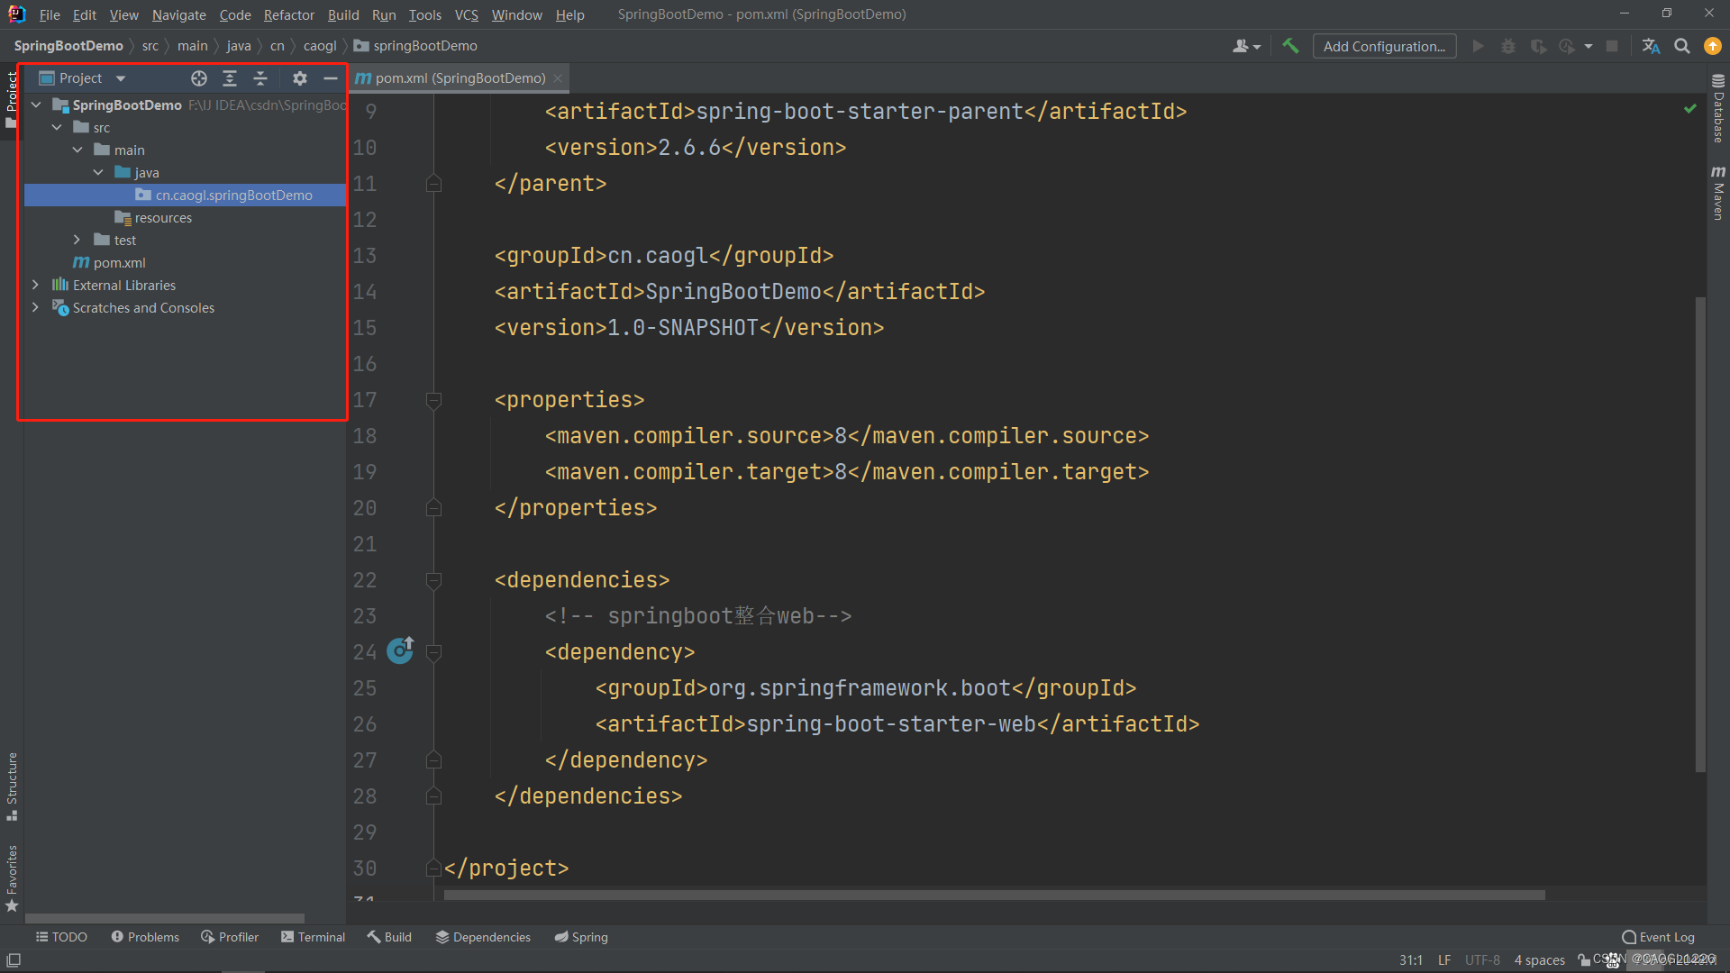Expand External Libraries node
Screen dimensions: 1730x973
coord(36,285)
